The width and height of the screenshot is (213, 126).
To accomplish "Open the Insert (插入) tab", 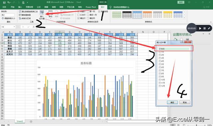I will click(20, 7).
